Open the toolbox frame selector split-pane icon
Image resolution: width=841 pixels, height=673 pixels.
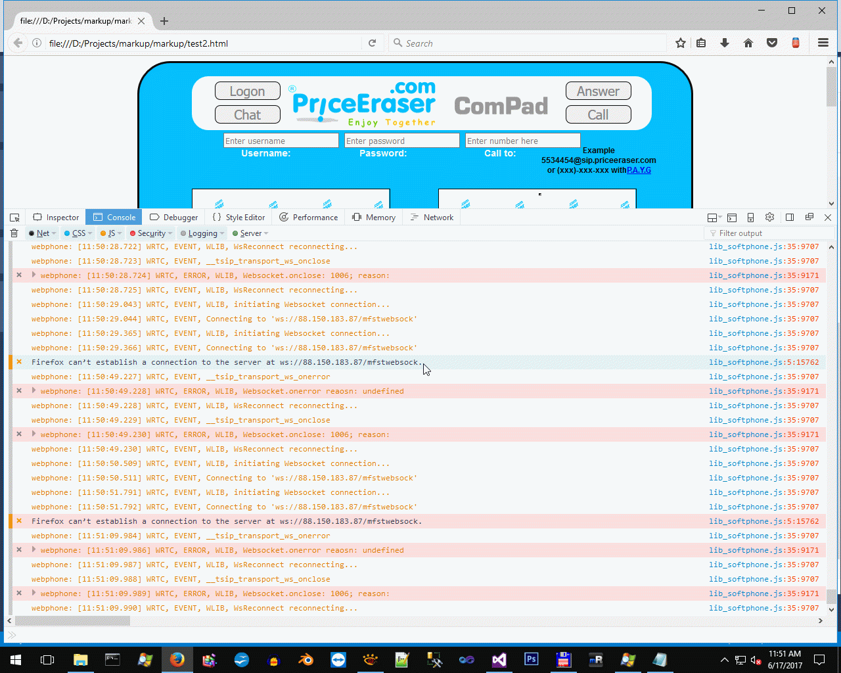[714, 218]
